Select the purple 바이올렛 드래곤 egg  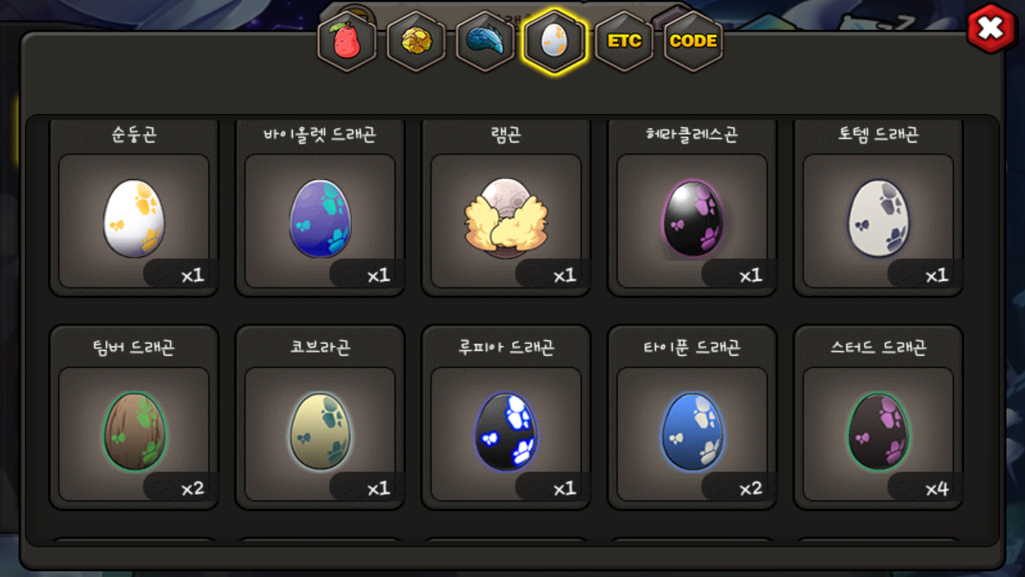point(320,218)
